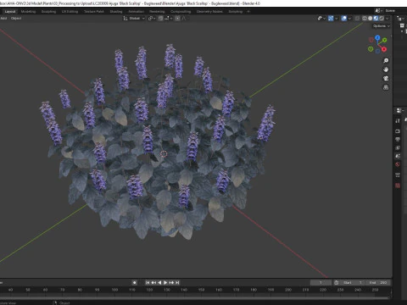
Task: Jump to the next keyframe
Action: click(x=171, y=282)
